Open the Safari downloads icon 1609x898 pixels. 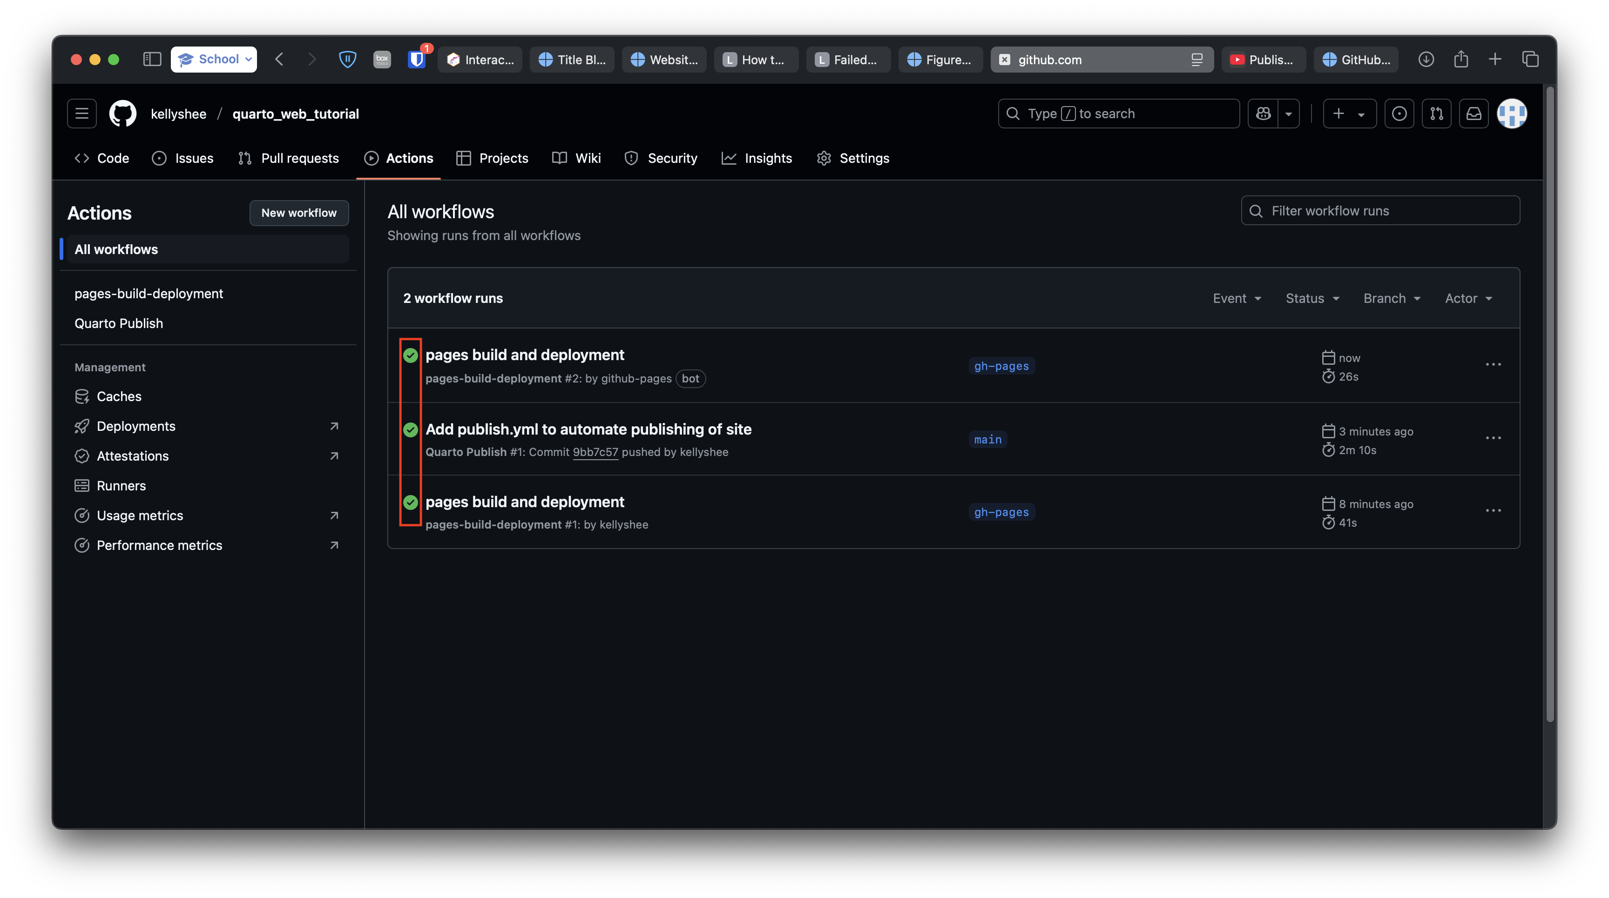pyautogui.click(x=1426, y=59)
